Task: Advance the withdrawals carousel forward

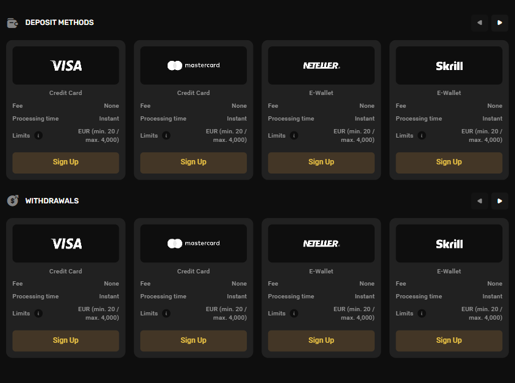Action: point(499,201)
